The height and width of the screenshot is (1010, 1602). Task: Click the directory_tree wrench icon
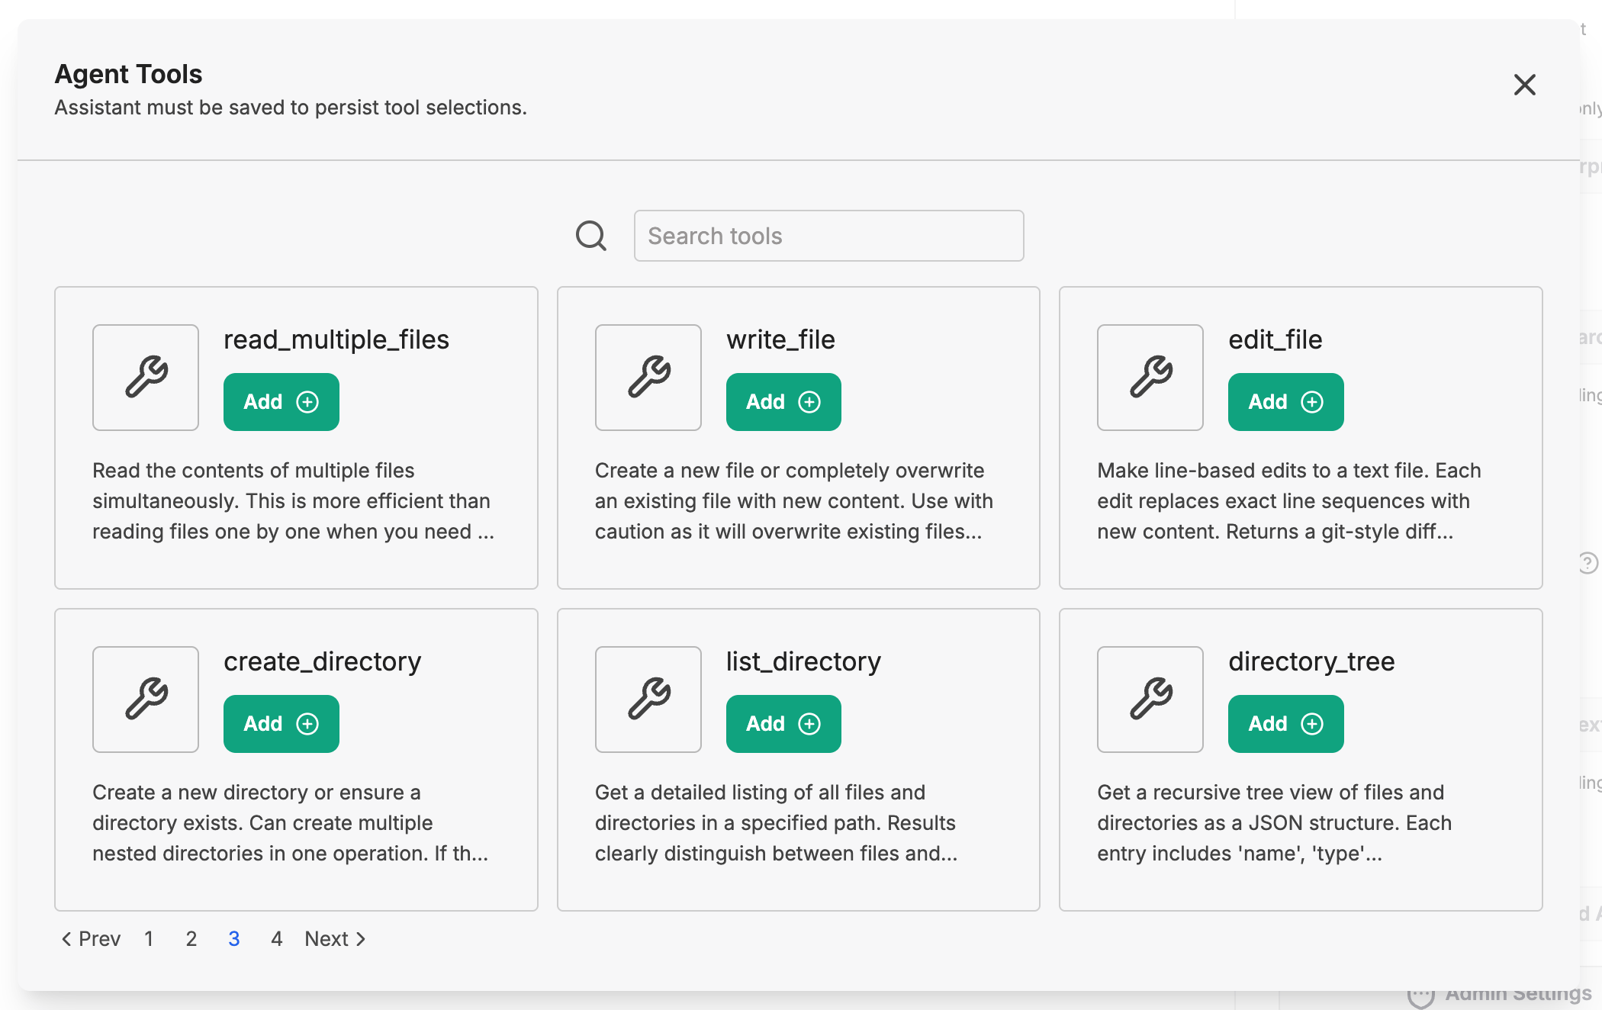1150,700
